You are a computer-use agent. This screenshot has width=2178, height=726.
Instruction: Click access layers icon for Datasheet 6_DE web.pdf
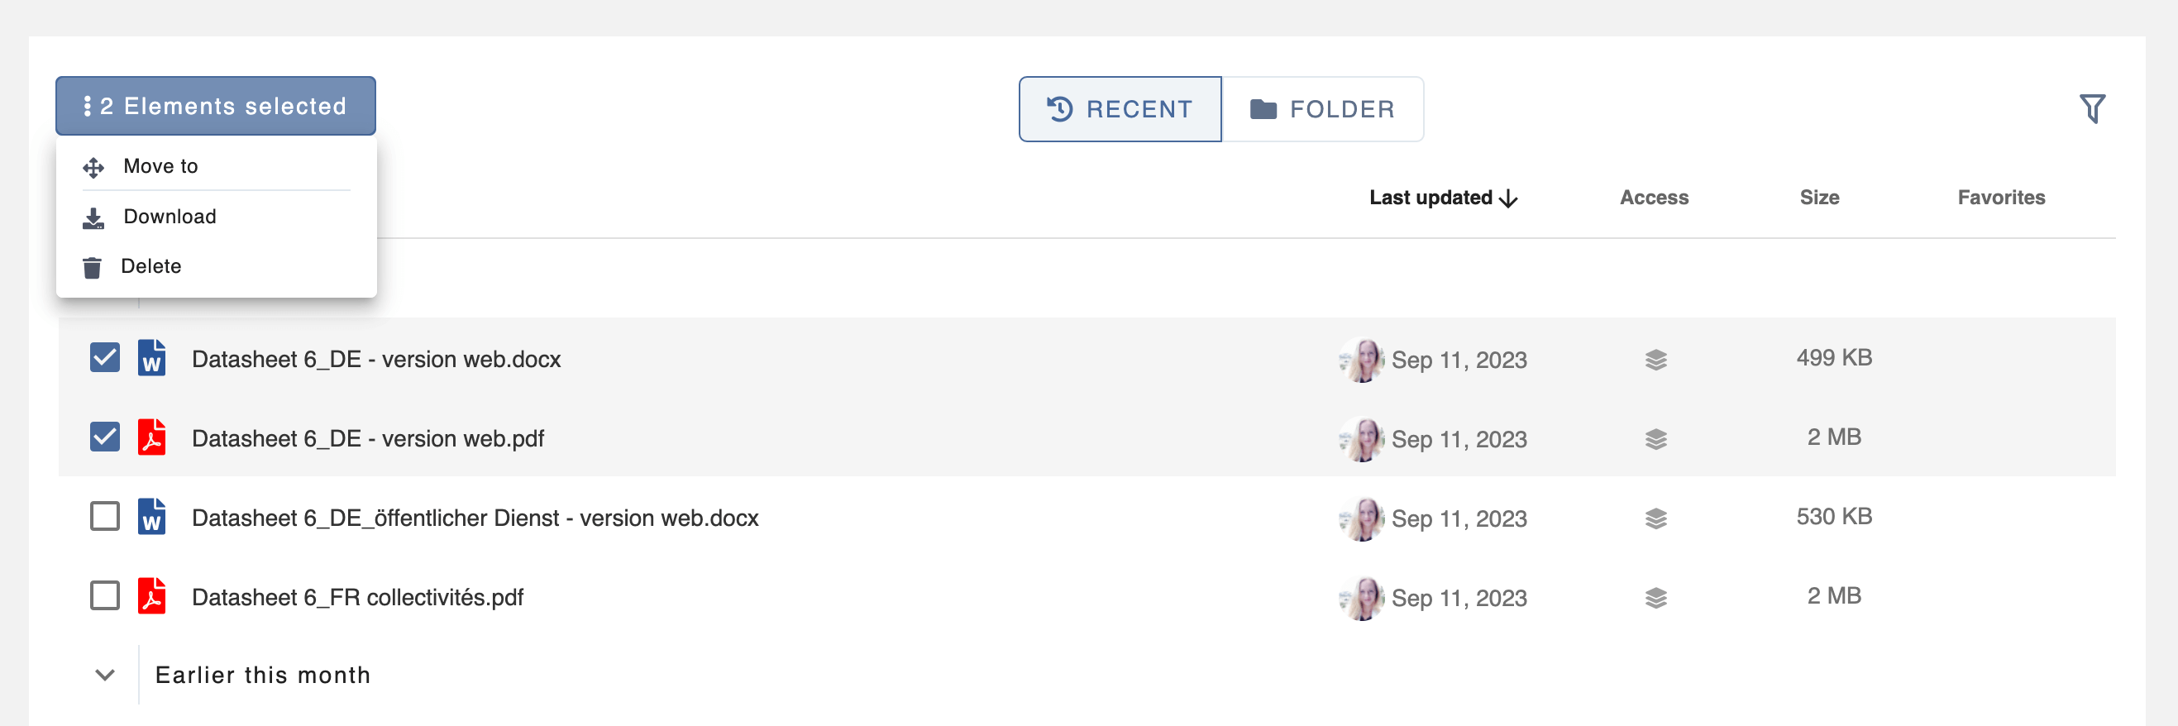tap(1655, 440)
